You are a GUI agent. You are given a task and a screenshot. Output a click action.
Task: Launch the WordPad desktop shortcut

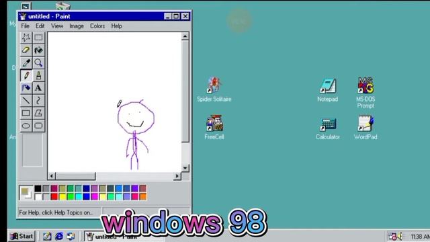[x=365, y=127]
